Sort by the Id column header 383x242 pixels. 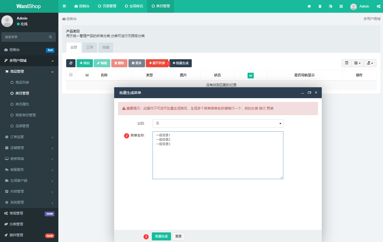click(x=87, y=75)
